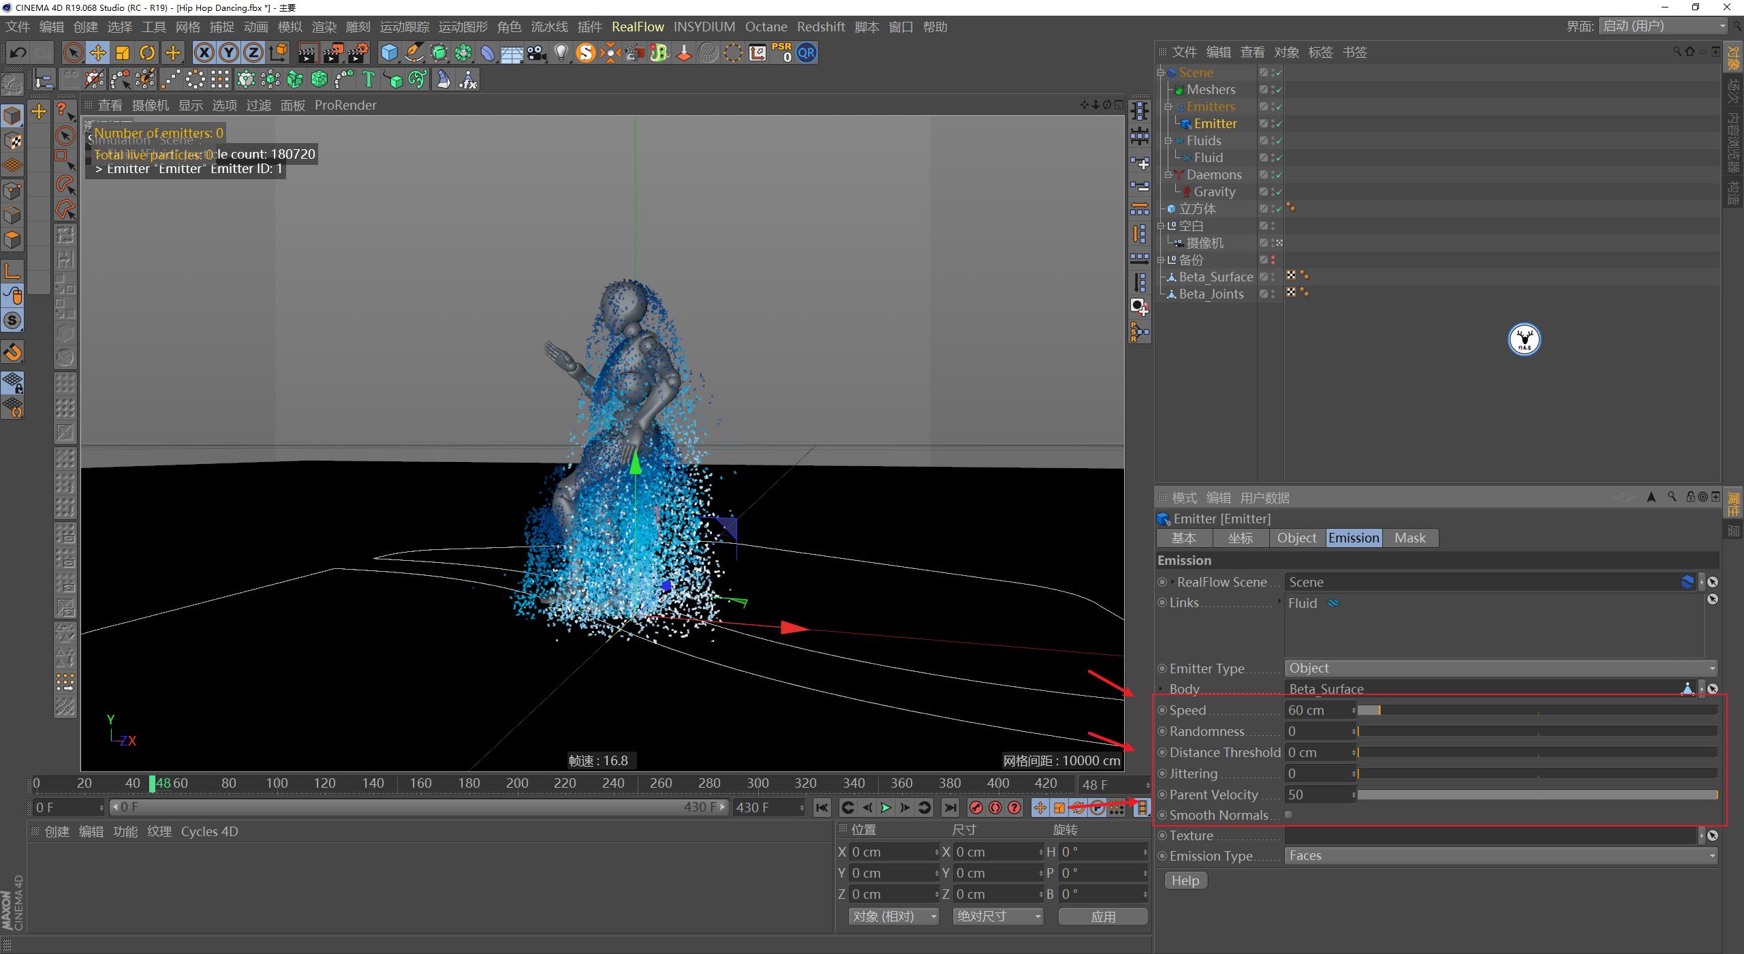Select the Move tool in the toolbar
Viewport: 1744px width, 954px height.
pyautogui.click(x=97, y=52)
